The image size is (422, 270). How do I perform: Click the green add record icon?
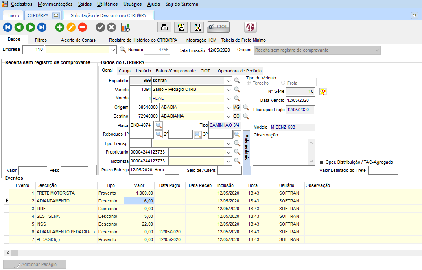60,27
